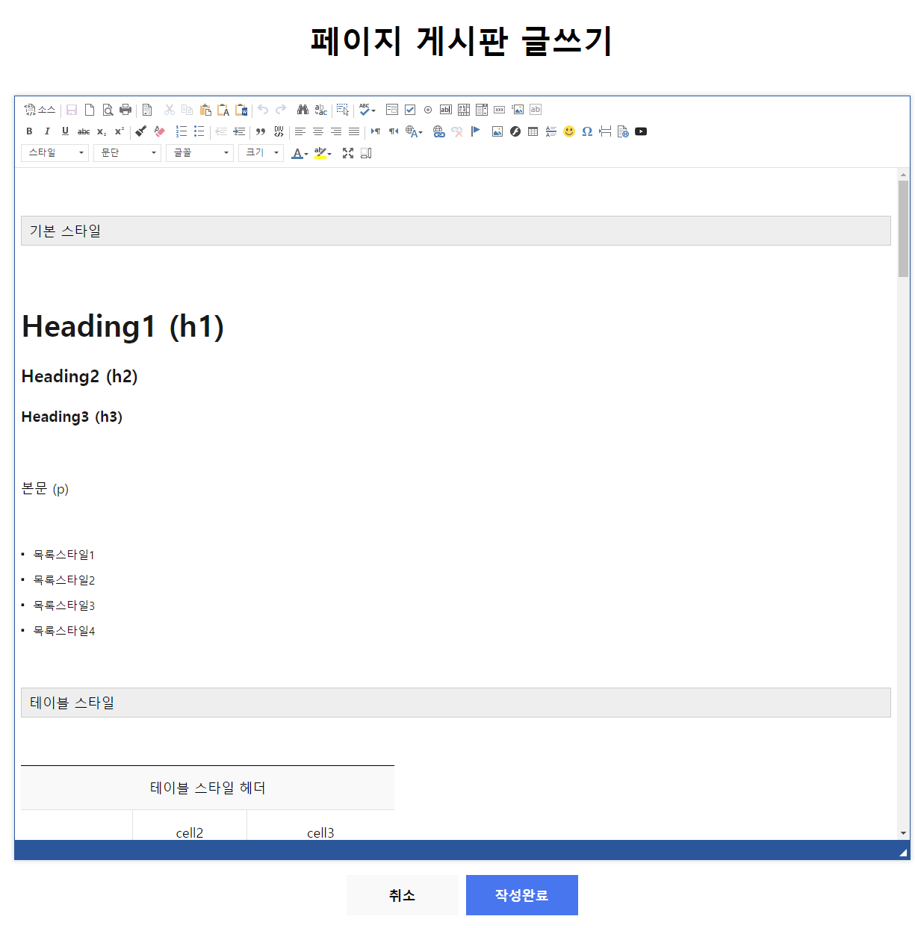Toggle Block Quote formatting

[261, 131]
